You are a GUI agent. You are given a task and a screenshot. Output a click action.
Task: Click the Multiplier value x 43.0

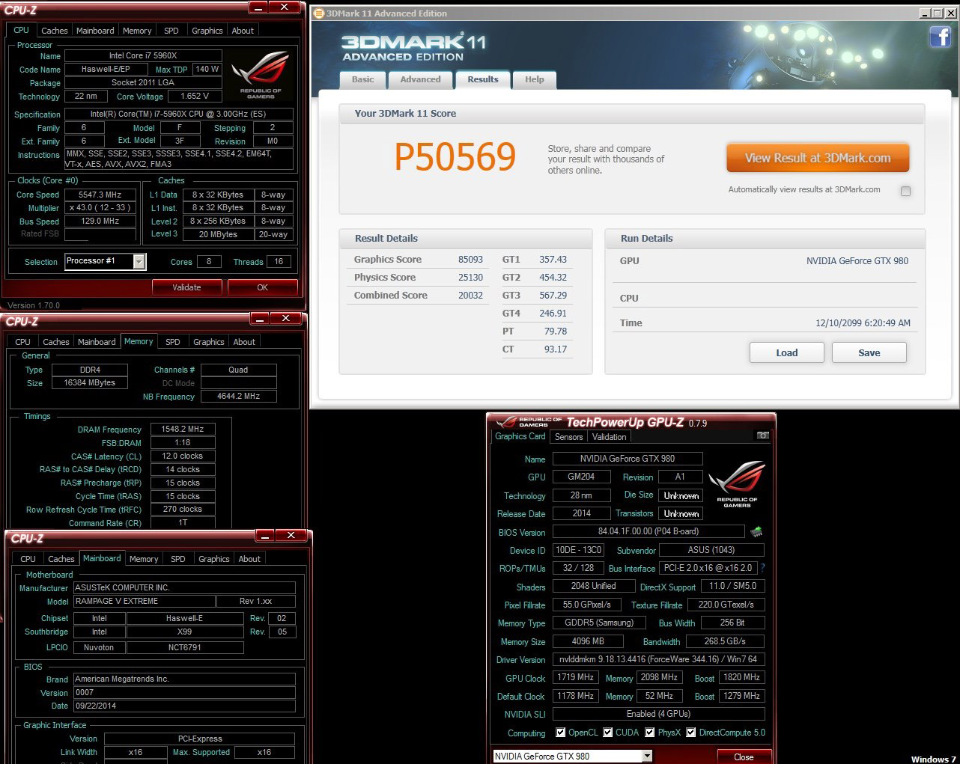(100, 208)
